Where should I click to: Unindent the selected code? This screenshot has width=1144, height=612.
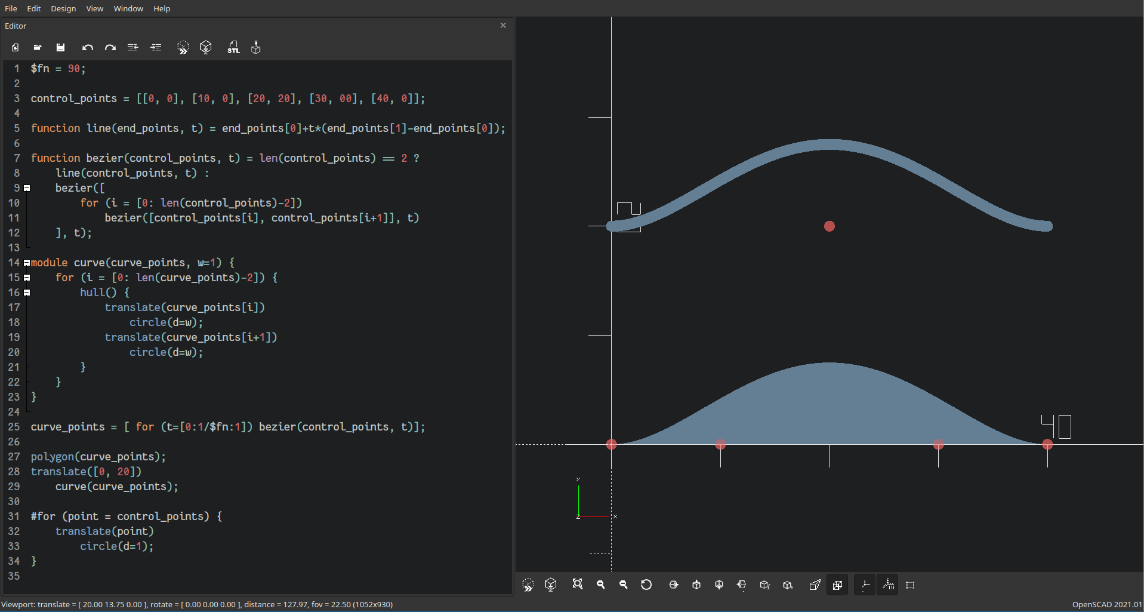tap(133, 47)
